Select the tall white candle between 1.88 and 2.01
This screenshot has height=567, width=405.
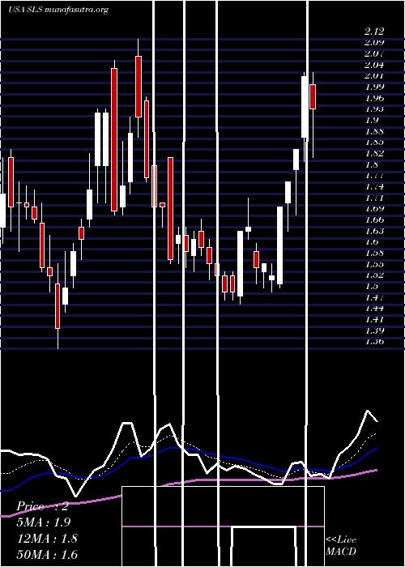[305, 107]
